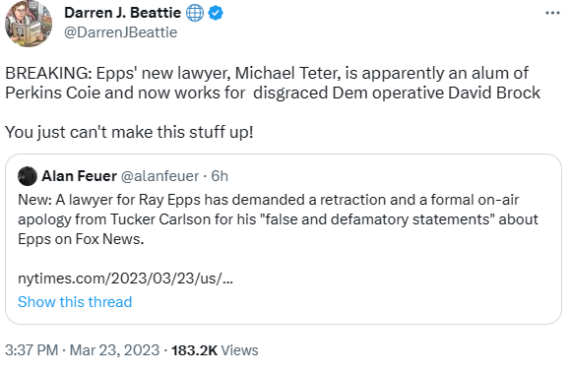Click the BREAKING tweet text about Michael Teter
Screen dimensions: 569x373
pos(273,83)
